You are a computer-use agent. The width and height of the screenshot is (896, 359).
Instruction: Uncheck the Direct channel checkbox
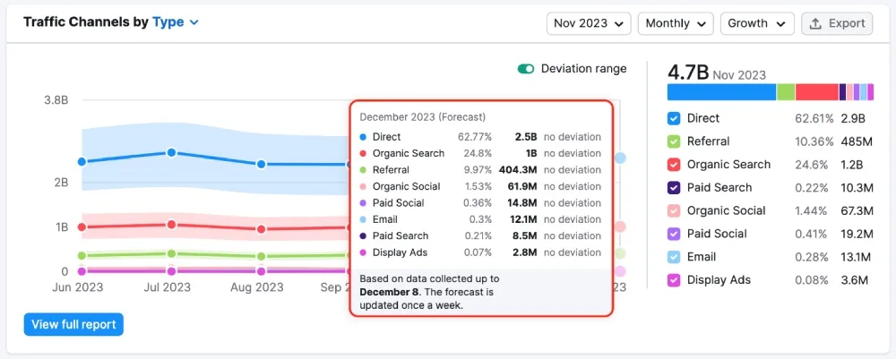(x=675, y=118)
